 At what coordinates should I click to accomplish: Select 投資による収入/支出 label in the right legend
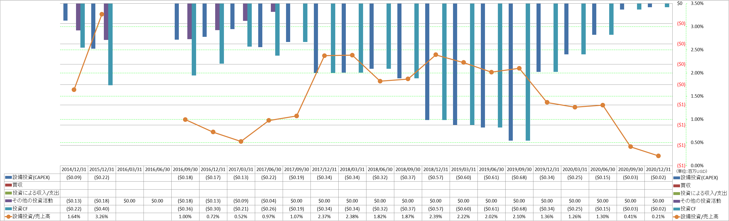pos(703,193)
